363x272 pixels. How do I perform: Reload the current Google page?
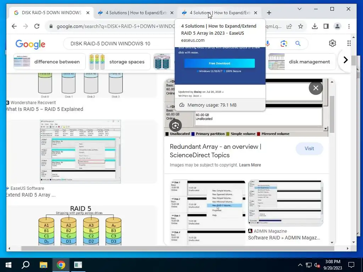coord(37,26)
